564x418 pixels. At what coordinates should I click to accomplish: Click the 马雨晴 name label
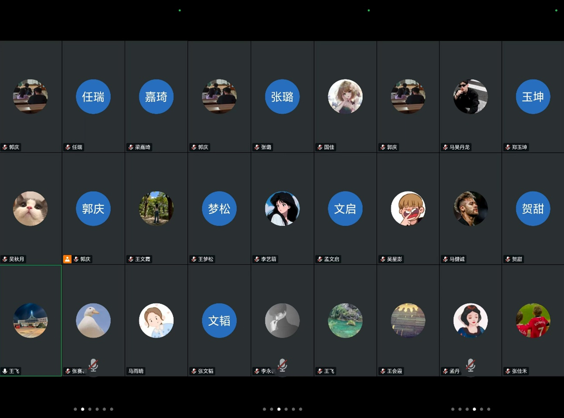click(x=136, y=371)
